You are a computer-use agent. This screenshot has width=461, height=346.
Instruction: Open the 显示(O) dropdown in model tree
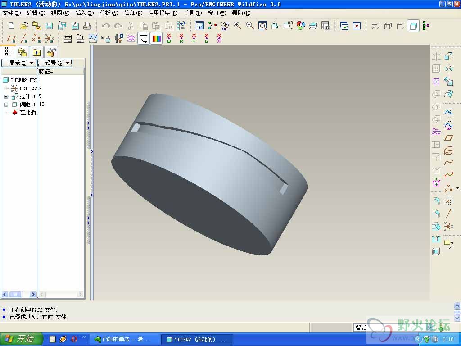19,63
